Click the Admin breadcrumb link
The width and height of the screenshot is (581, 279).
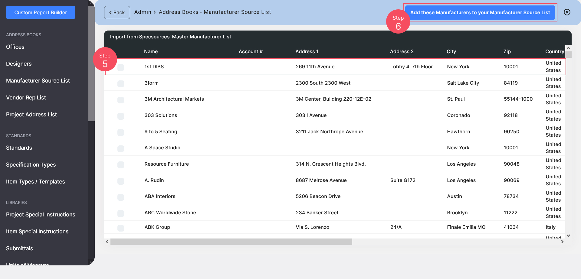143,12
